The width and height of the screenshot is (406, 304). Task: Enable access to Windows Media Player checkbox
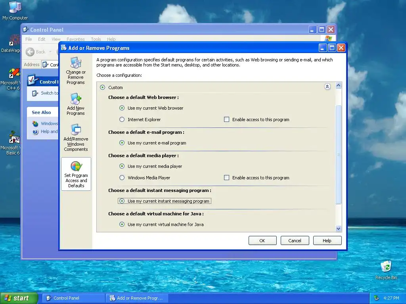(226, 178)
